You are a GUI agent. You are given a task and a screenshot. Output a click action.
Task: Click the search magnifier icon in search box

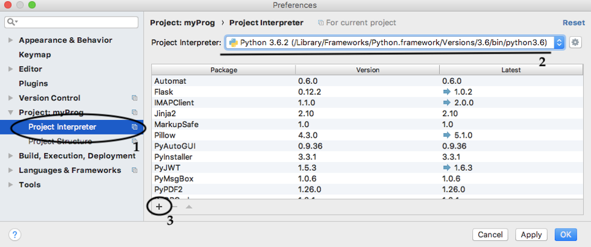[x=12, y=23]
